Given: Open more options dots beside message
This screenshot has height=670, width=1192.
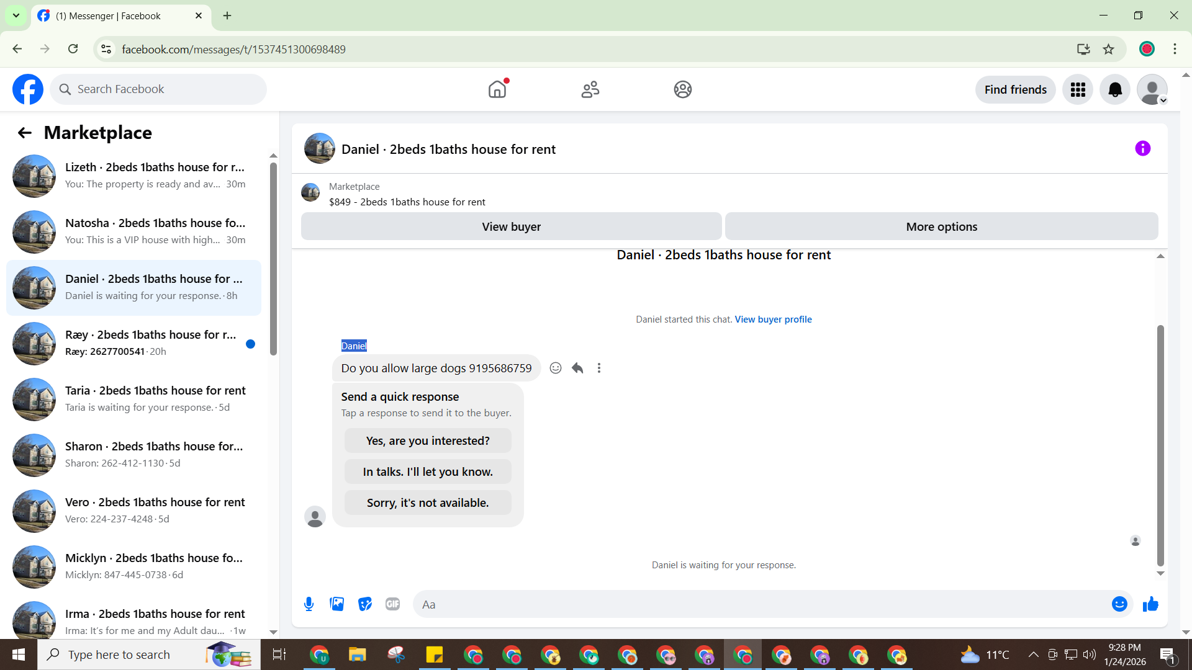Looking at the screenshot, I should tap(599, 368).
